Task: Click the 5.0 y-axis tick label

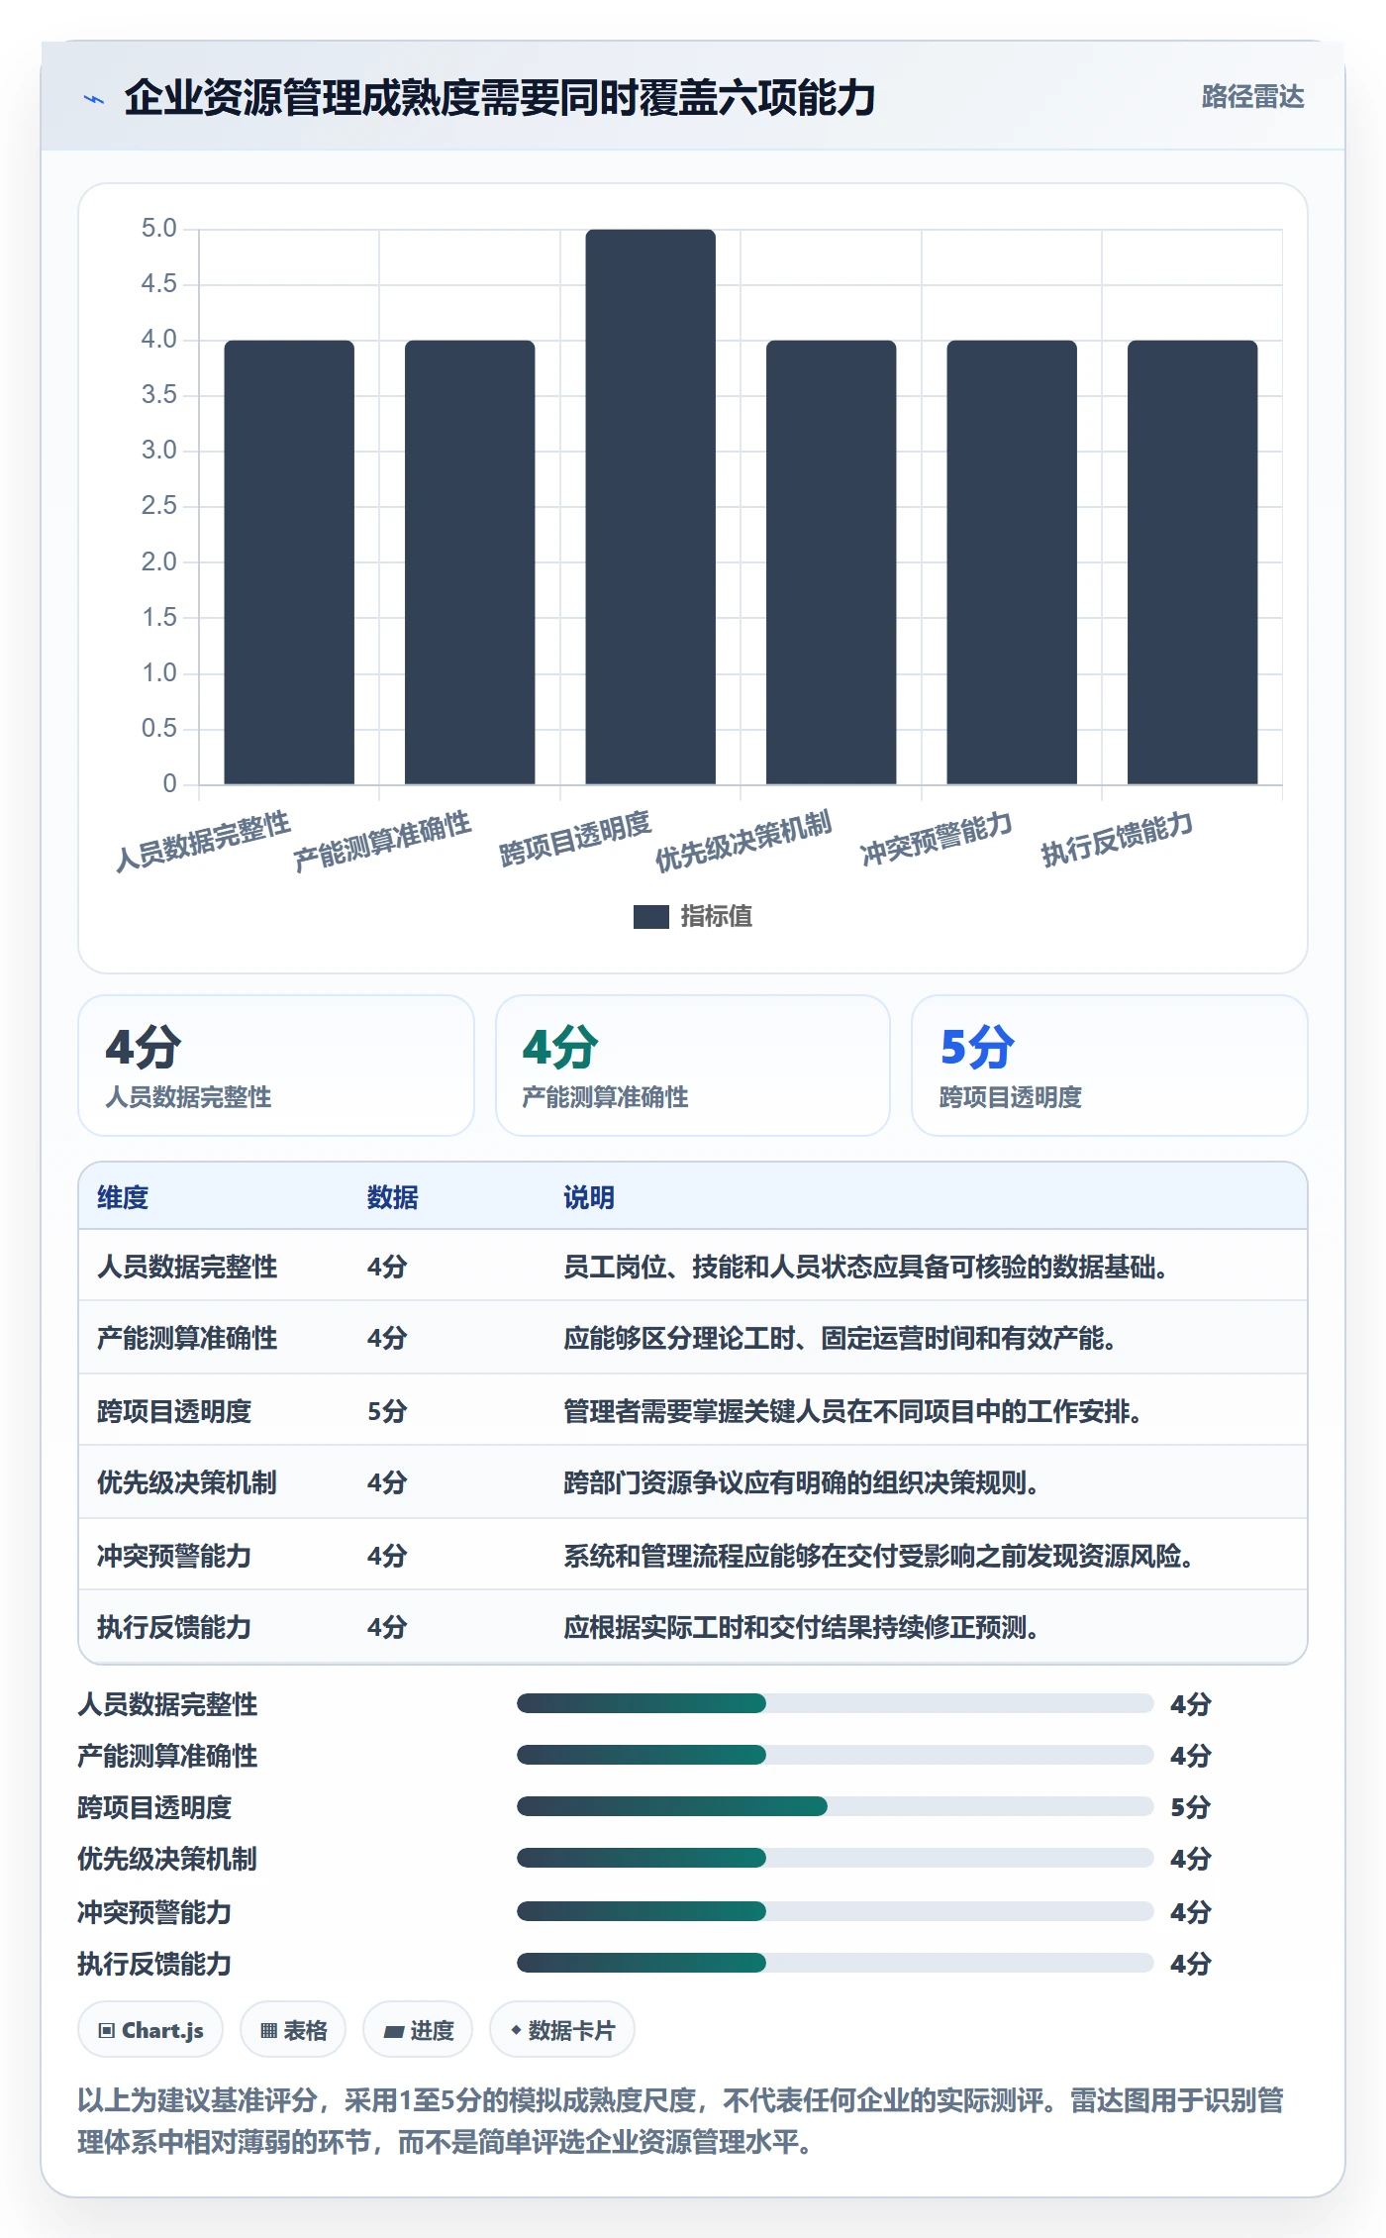Action: tap(158, 229)
